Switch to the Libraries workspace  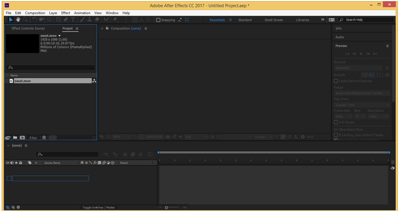point(302,20)
